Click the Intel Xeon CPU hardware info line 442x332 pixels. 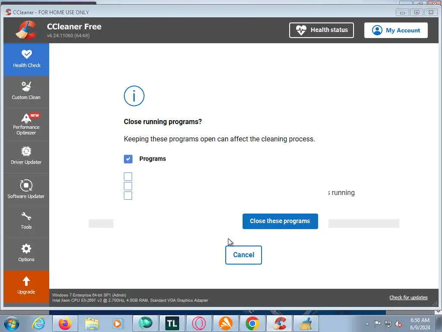click(x=130, y=300)
